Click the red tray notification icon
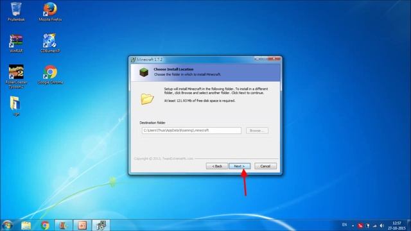 tap(360, 225)
